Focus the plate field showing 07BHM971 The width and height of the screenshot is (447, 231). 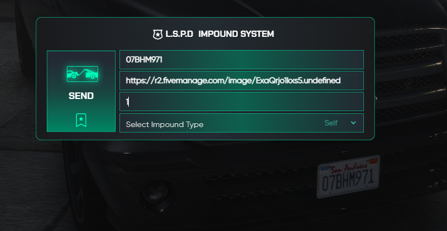point(242,59)
